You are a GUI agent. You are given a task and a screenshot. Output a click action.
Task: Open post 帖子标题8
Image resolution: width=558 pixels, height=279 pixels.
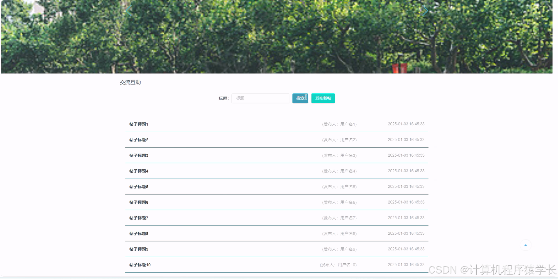(x=139, y=234)
